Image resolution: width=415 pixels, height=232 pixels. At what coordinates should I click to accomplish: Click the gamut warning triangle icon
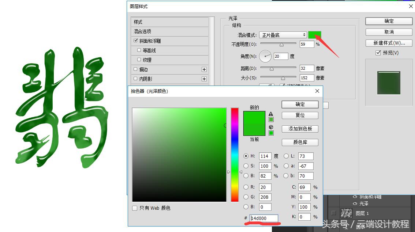click(270, 114)
